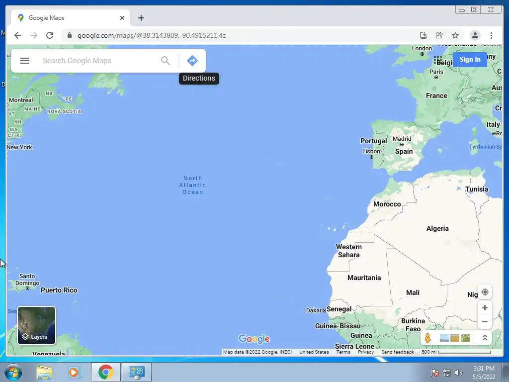The width and height of the screenshot is (509, 382).
Task: Close the Google Maps tab
Action: (x=122, y=18)
